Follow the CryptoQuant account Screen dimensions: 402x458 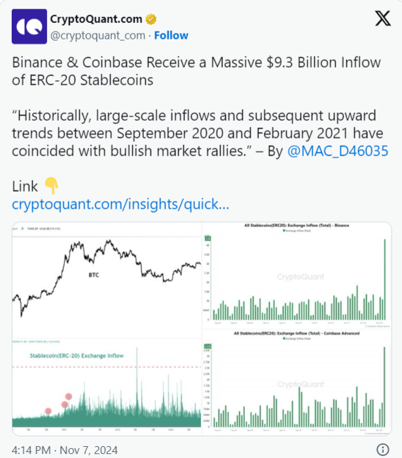(x=171, y=35)
